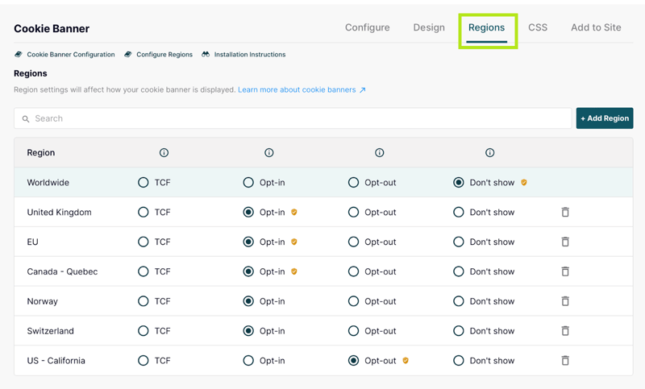Click info icon above Opt-out column
645x389 pixels.
[379, 153]
